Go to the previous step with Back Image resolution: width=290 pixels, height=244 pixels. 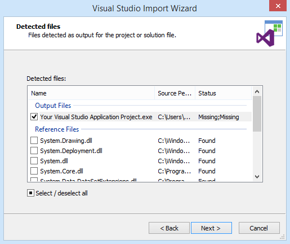[169, 228]
